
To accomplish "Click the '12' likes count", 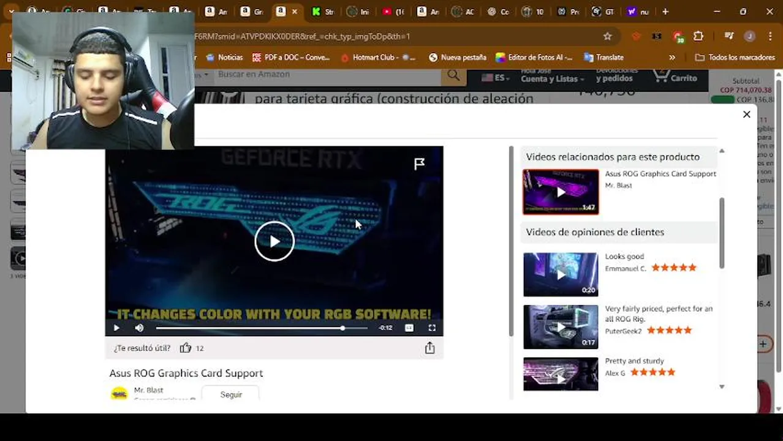I will pos(200,348).
